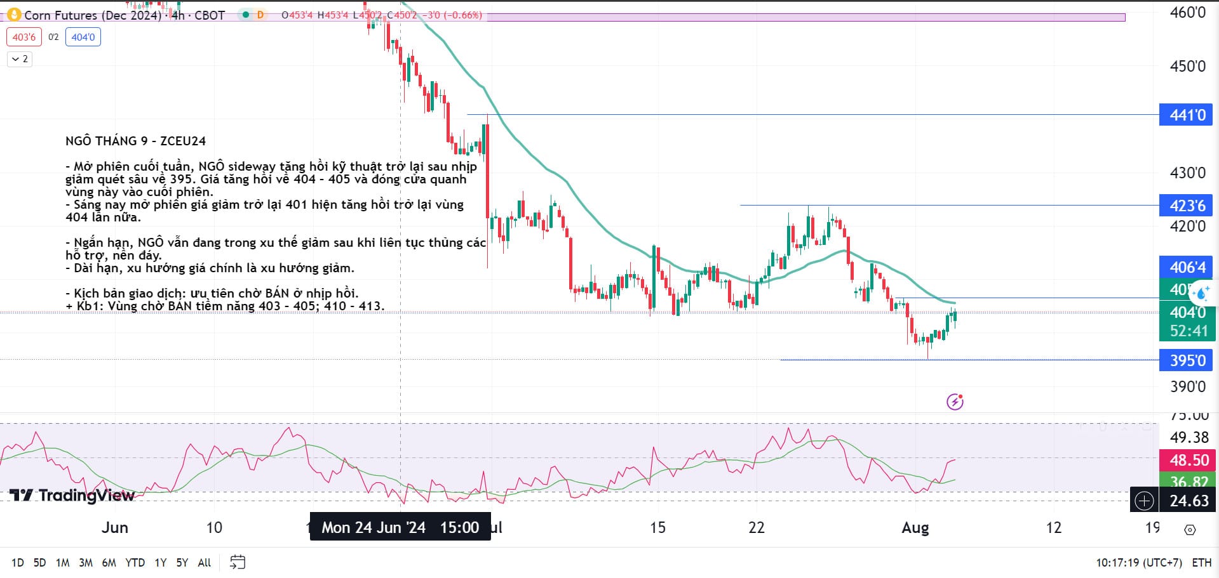Click the current price label 404'0 with countdown
Screen dimensions: 1219x578
click(x=1186, y=321)
